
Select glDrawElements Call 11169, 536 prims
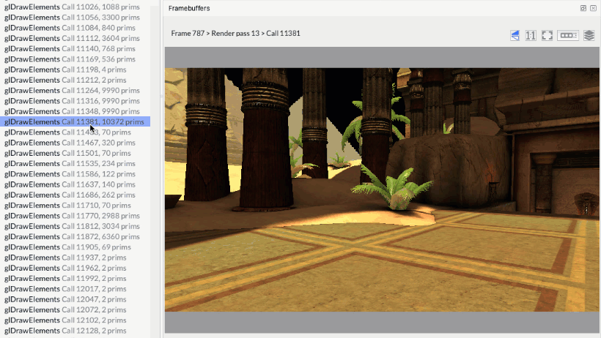click(x=70, y=59)
